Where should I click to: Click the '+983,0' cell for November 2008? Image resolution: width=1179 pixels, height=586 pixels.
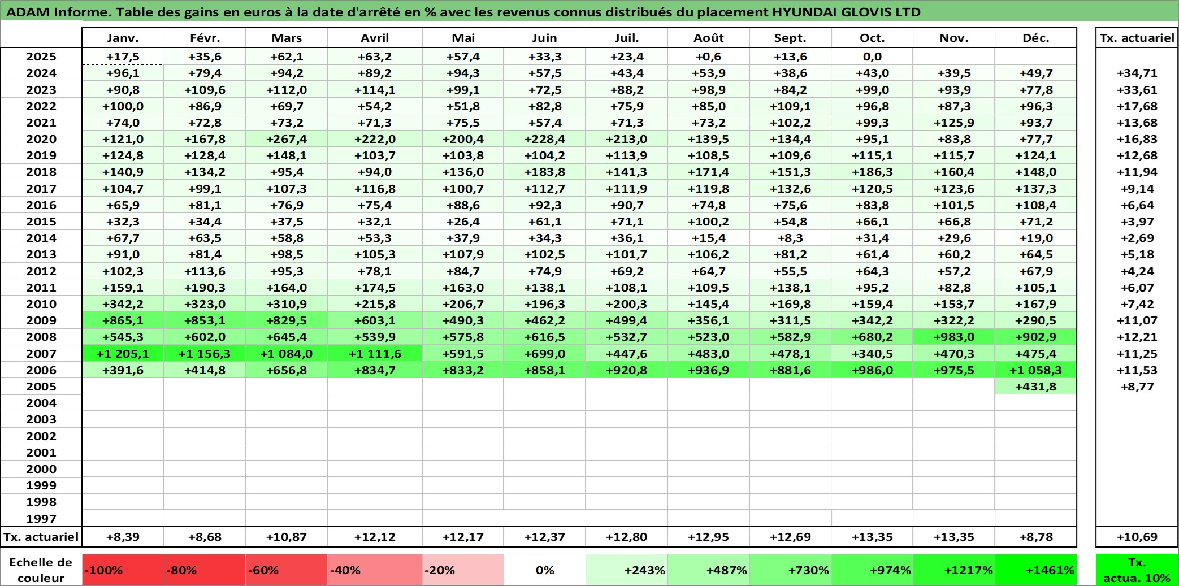(x=954, y=337)
